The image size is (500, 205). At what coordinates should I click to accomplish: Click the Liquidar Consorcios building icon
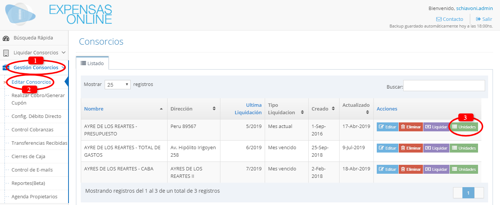coord(6,53)
